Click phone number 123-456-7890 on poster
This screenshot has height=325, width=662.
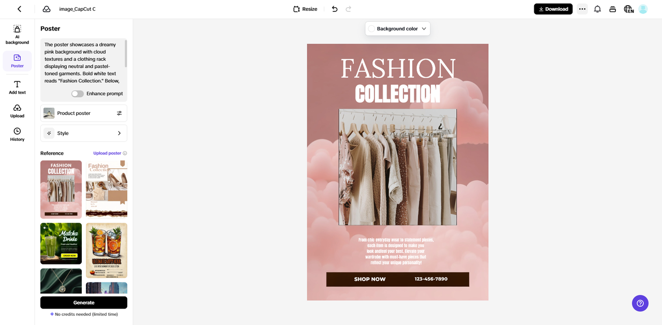tap(431, 279)
